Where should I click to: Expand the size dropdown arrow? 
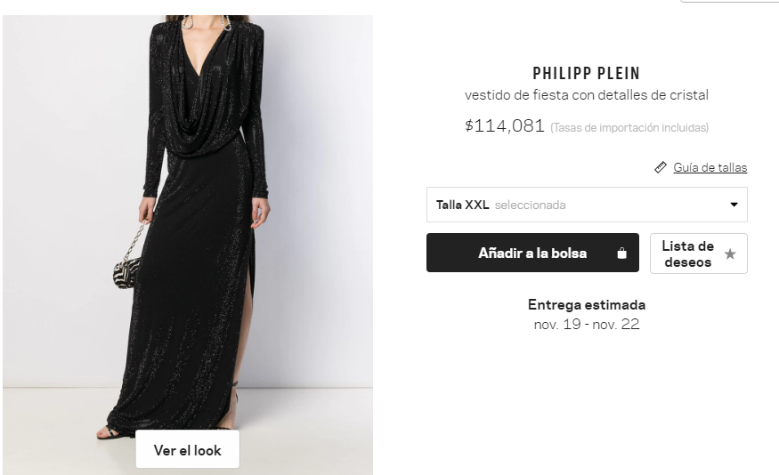[x=734, y=205]
